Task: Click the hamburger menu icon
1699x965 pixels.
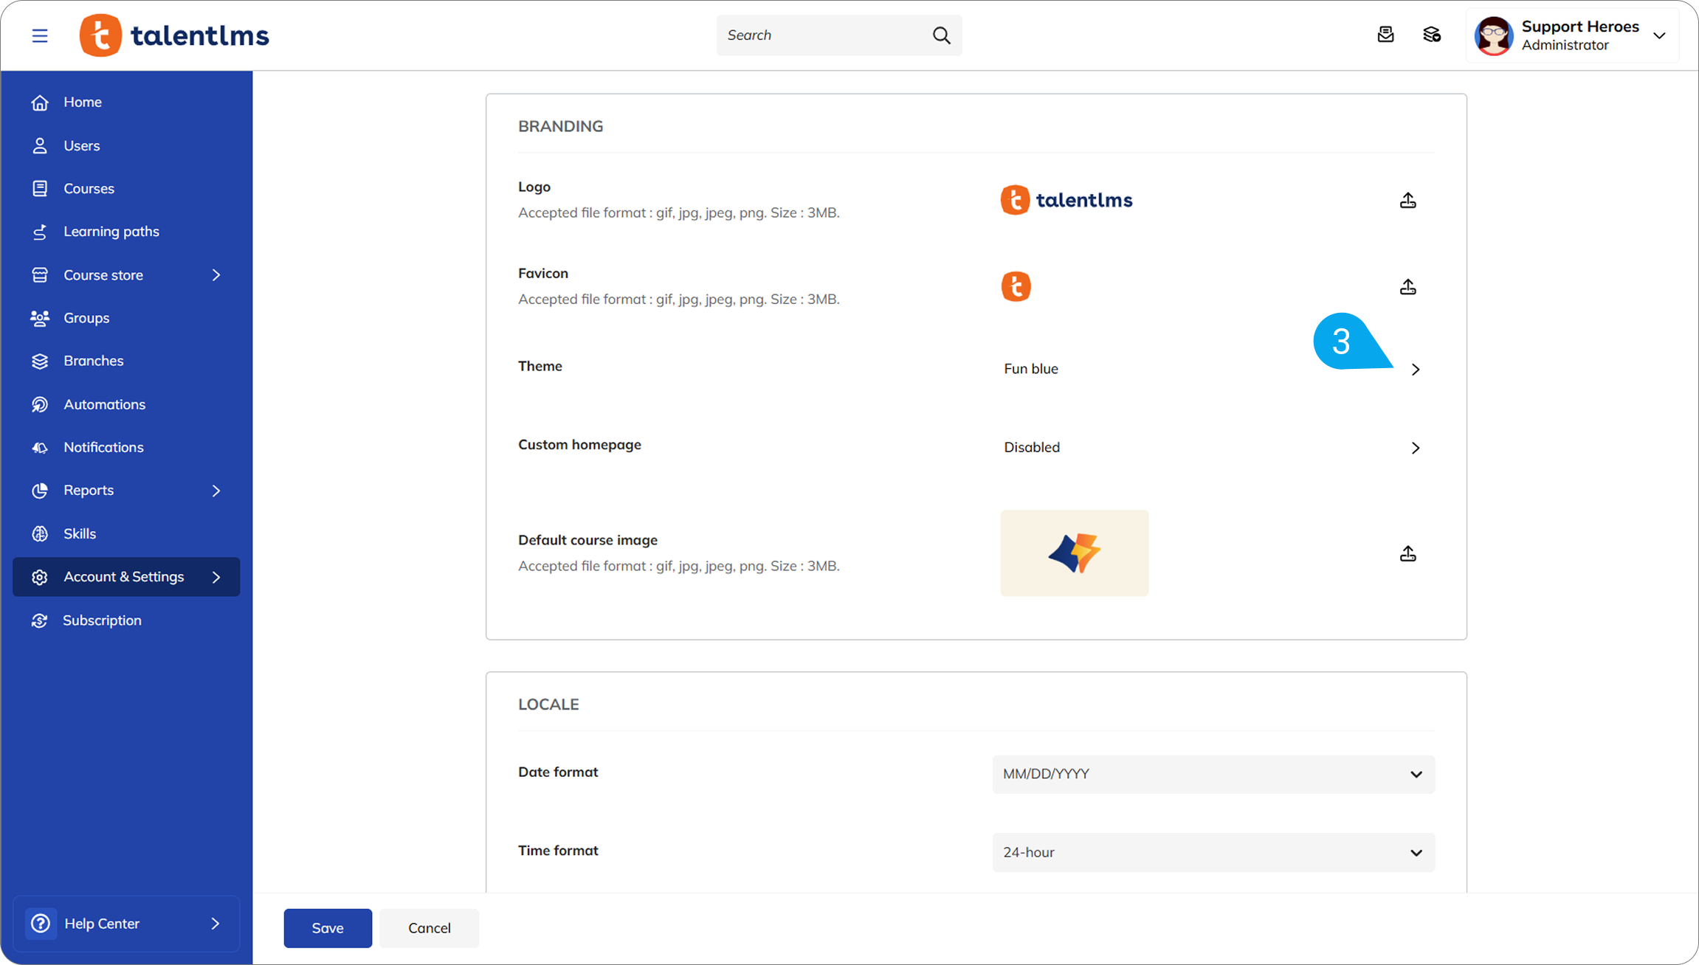Action: point(40,35)
